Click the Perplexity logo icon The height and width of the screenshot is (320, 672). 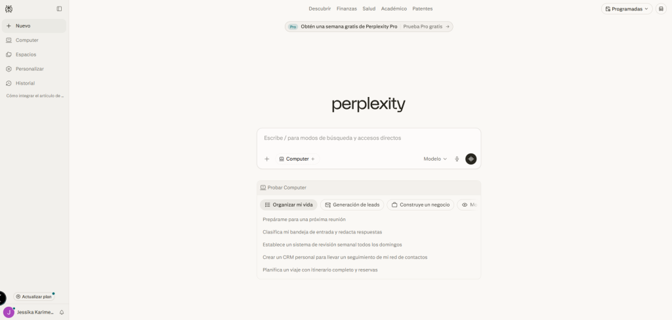tap(9, 9)
